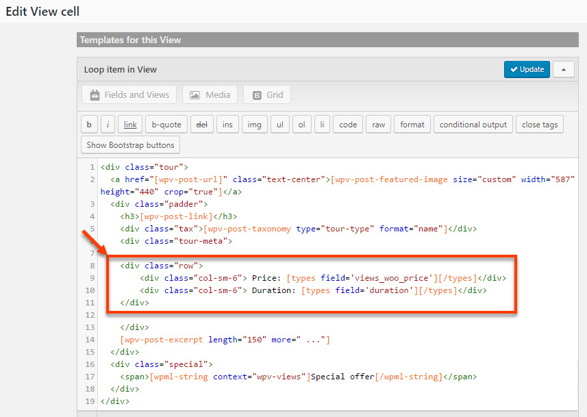Place cursor on line 1 div class tour

pos(144,167)
